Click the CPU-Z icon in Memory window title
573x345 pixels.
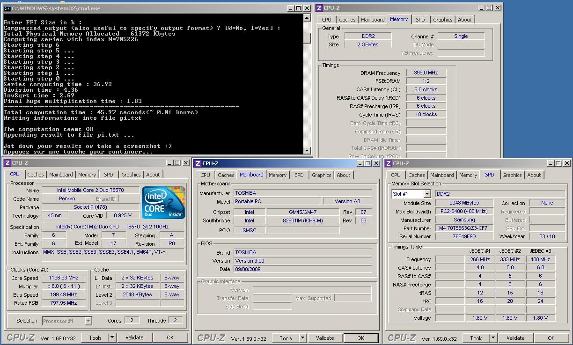tap(319, 8)
